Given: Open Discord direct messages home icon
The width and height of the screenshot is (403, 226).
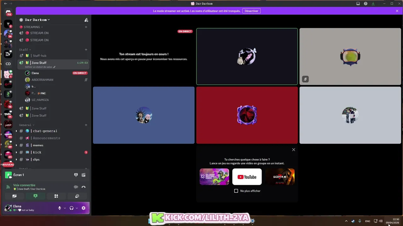Looking at the screenshot, I should [x=8, y=12].
